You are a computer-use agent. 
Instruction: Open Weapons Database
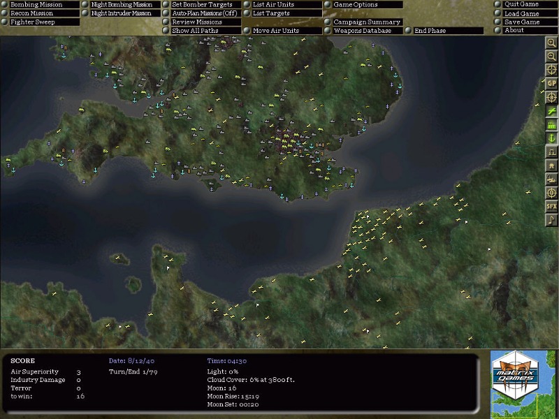[362, 31]
